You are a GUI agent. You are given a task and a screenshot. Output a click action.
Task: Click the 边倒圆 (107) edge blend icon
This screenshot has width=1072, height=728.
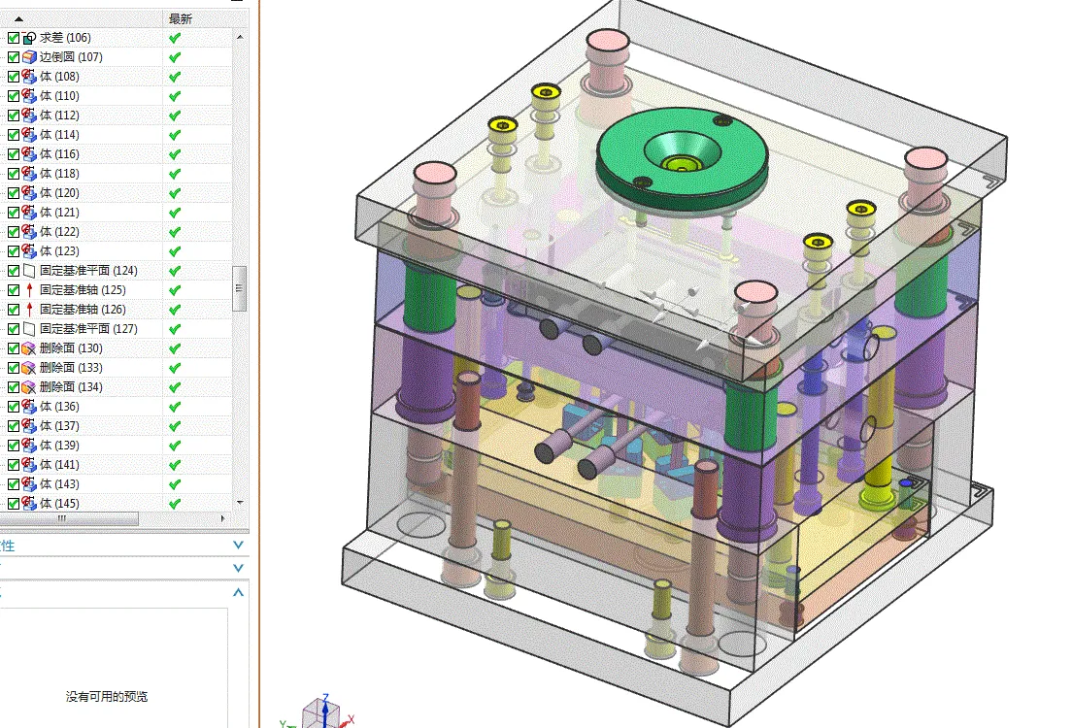pos(29,56)
